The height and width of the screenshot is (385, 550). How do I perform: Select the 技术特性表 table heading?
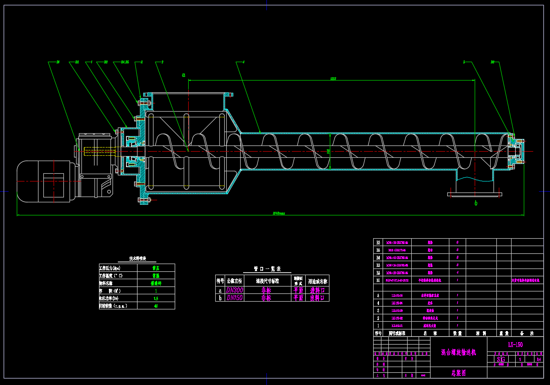tap(137, 259)
